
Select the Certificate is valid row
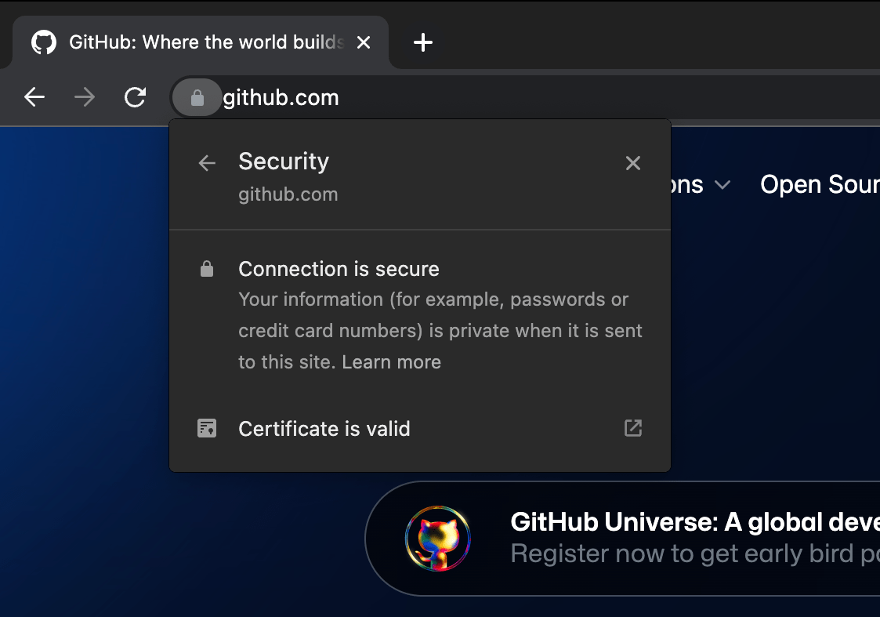tap(324, 428)
